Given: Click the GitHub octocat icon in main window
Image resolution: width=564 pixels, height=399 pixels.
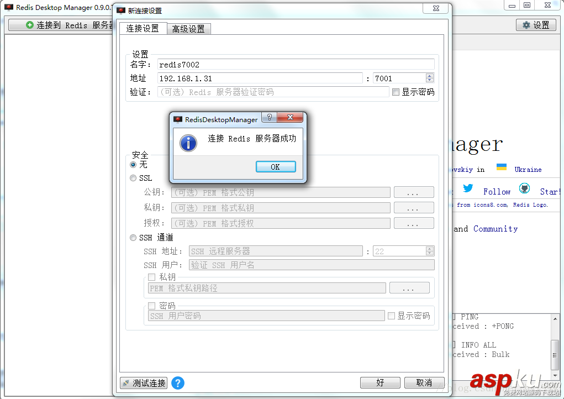Looking at the screenshot, I should pyautogui.click(x=524, y=188).
